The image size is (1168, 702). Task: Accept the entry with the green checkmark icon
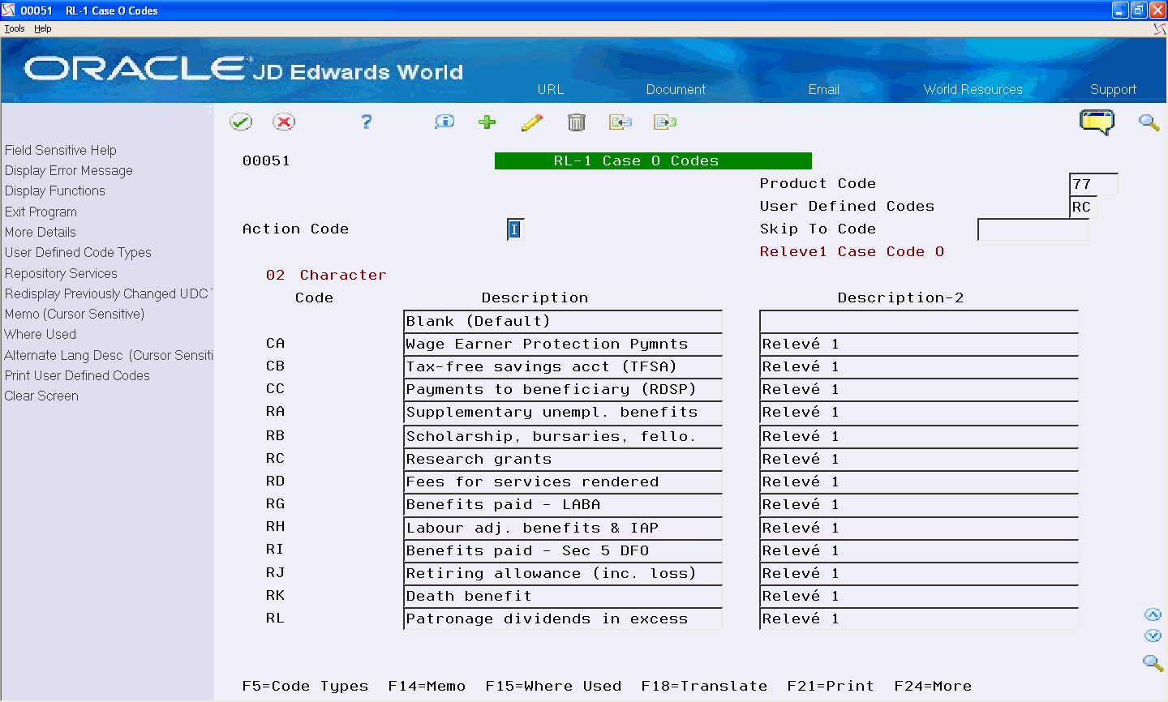pyautogui.click(x=241, y=122)
